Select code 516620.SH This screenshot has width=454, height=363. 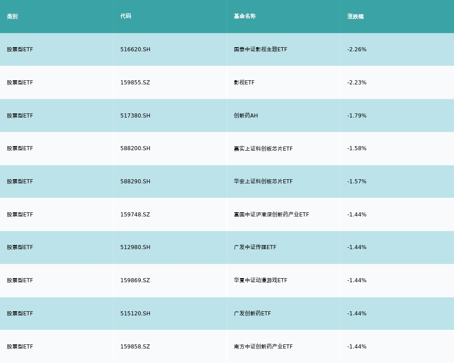[x=135, y=49]
